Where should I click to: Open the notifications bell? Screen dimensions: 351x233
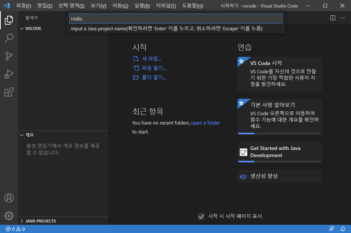click(x=343, y=229)
